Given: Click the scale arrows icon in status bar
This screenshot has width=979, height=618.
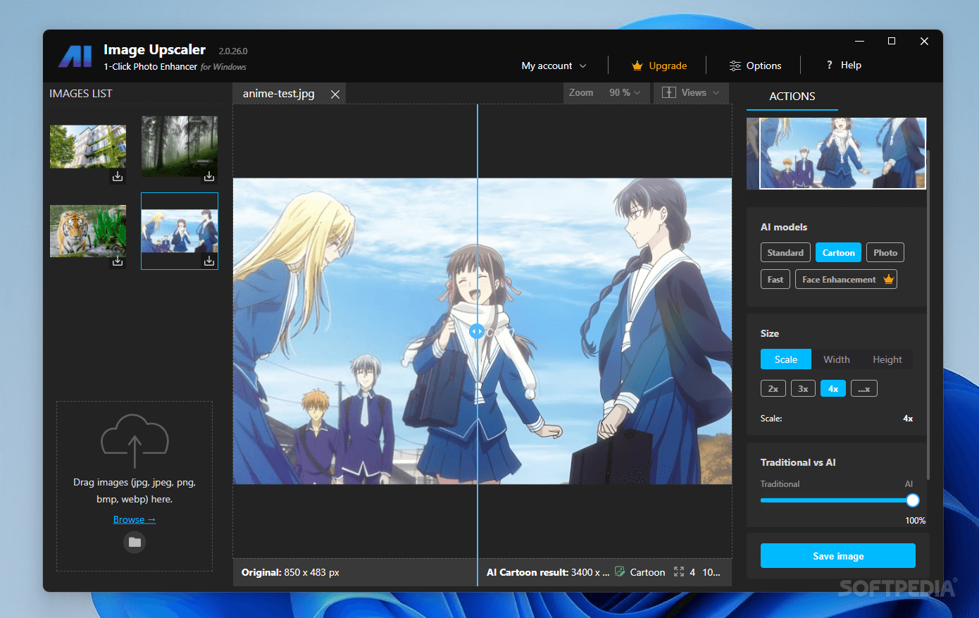Looking at the screenshot, I should (x=679, y=571).
